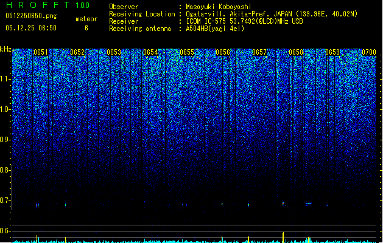
Task: Click the 0651 time marker
Action: pos(41,52)
